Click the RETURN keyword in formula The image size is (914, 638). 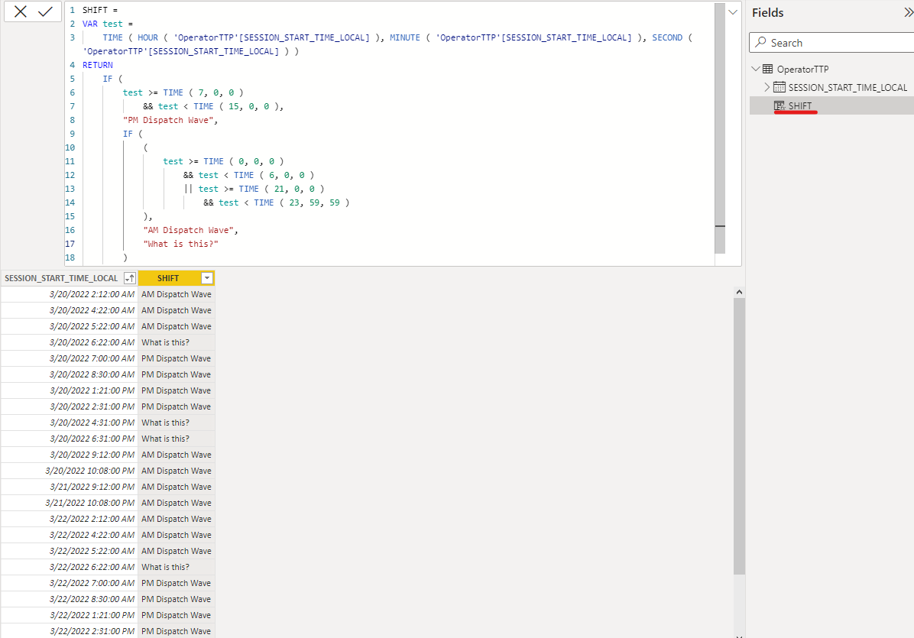(x=97, y=65)
